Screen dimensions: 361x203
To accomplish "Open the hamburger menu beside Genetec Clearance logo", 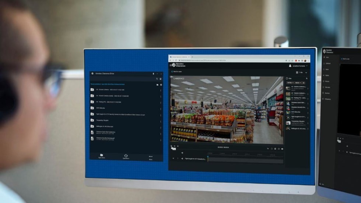I will 171,65.
